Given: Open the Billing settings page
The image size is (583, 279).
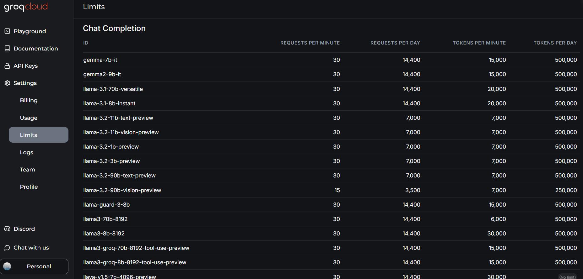Looking at the screenshot, I should [29, 100].
